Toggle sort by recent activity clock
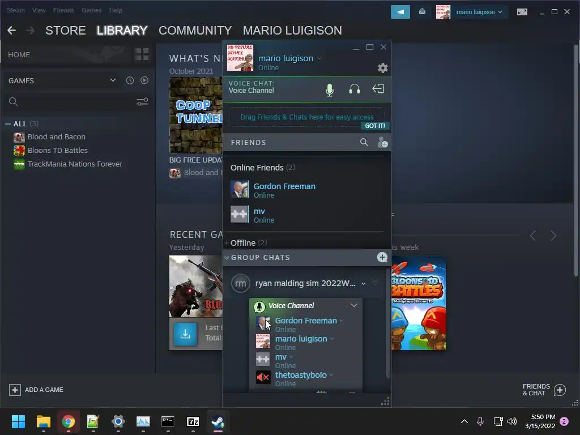Screen dimensions: 580x435 coord(130,80)
